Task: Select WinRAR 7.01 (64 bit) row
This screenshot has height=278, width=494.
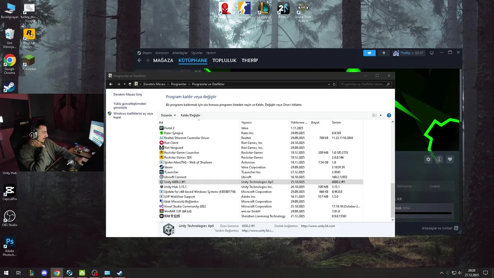Action: coord(261,211)
